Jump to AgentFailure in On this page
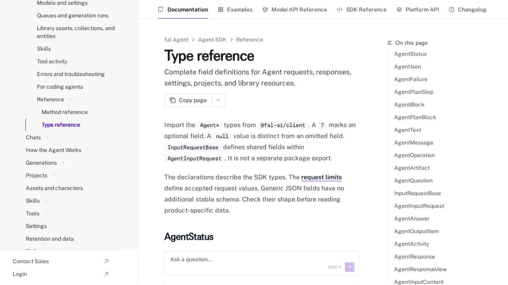The width and height of the screenshot is (508, 285). click(411, 79)
